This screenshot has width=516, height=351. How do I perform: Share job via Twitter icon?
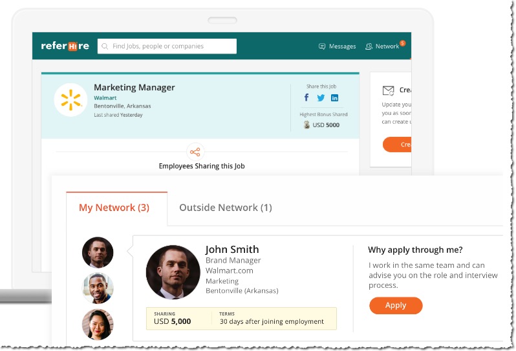(x=321, y=98)
